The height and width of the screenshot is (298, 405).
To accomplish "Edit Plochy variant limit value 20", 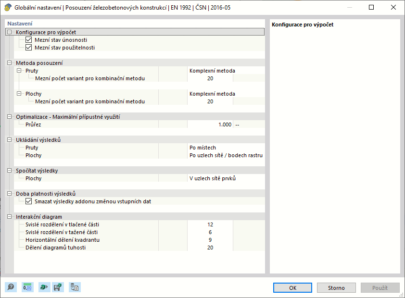I will pyautogui.click(x=210, y=101).
